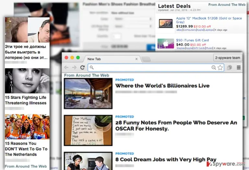Viewport: 249px width, 170px height.
Task: Click the 2-spyware team profile button
Action: (x=228, y=58)
